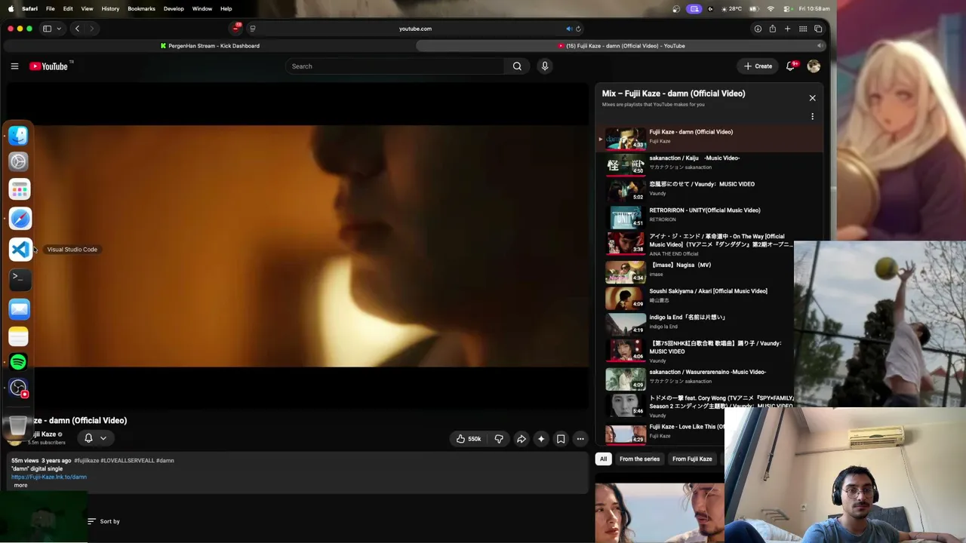
Task: Like the video with 550k likes
Action: 468,439
